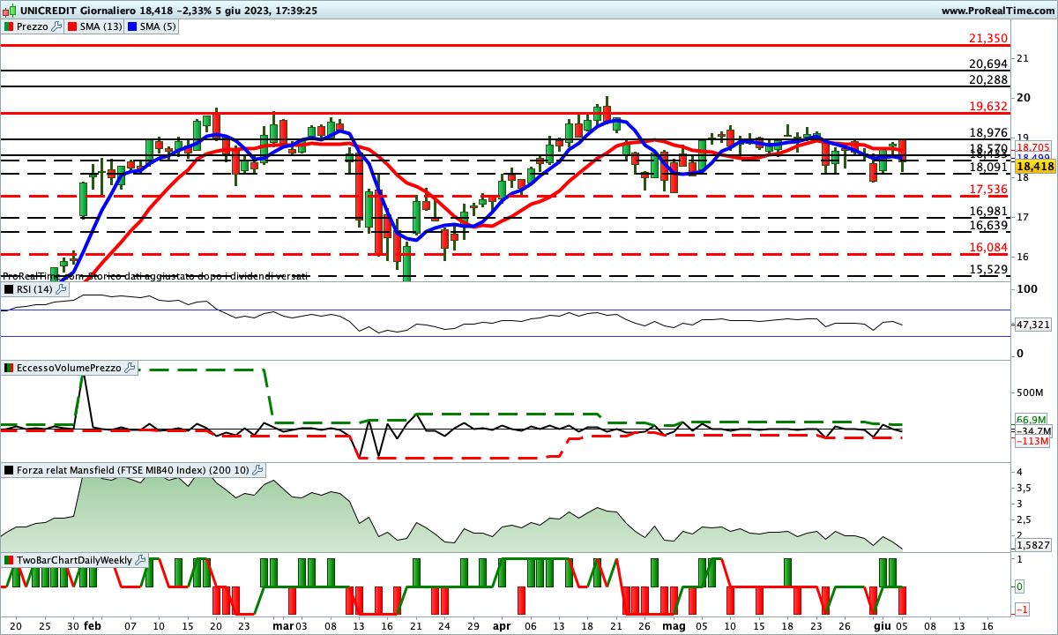Click the RSI 100 axis label
This screenshot has width=1058, height=635.
tap(1026, 288)
